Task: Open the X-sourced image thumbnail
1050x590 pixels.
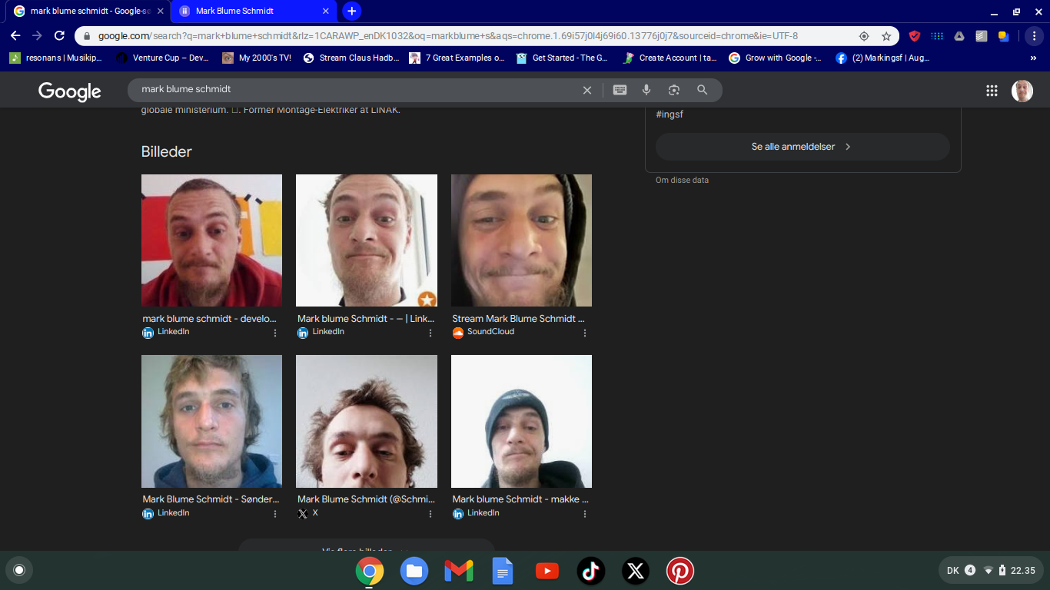Action: point(367,421)
